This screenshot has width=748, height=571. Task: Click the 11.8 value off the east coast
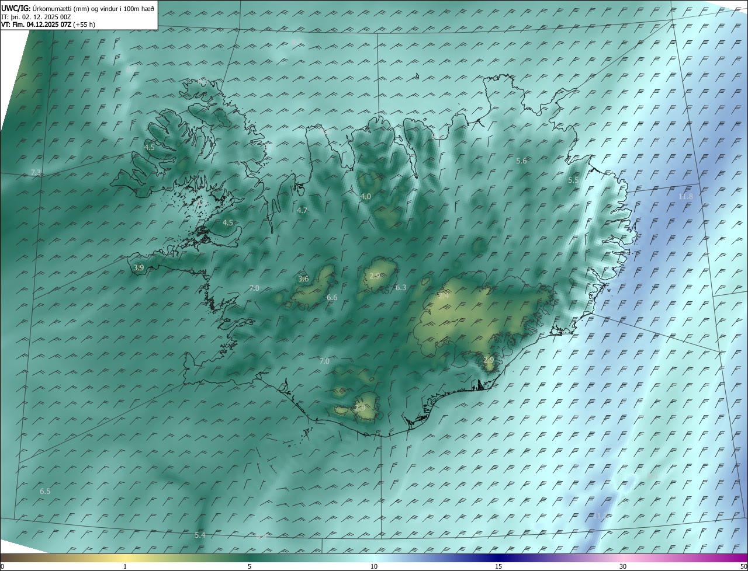pyautogui.click(x=685, y=197)
